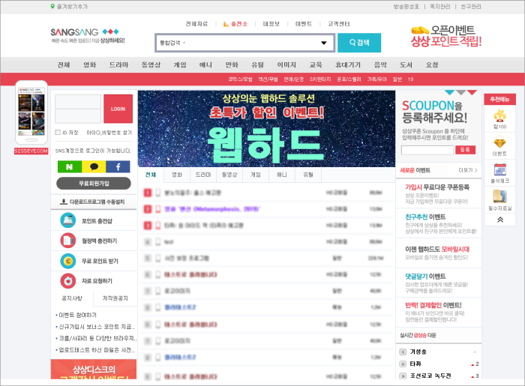Screen dimensions: 525x386
Task: Open the 출석체크 calendar icon
Action: 500,170
